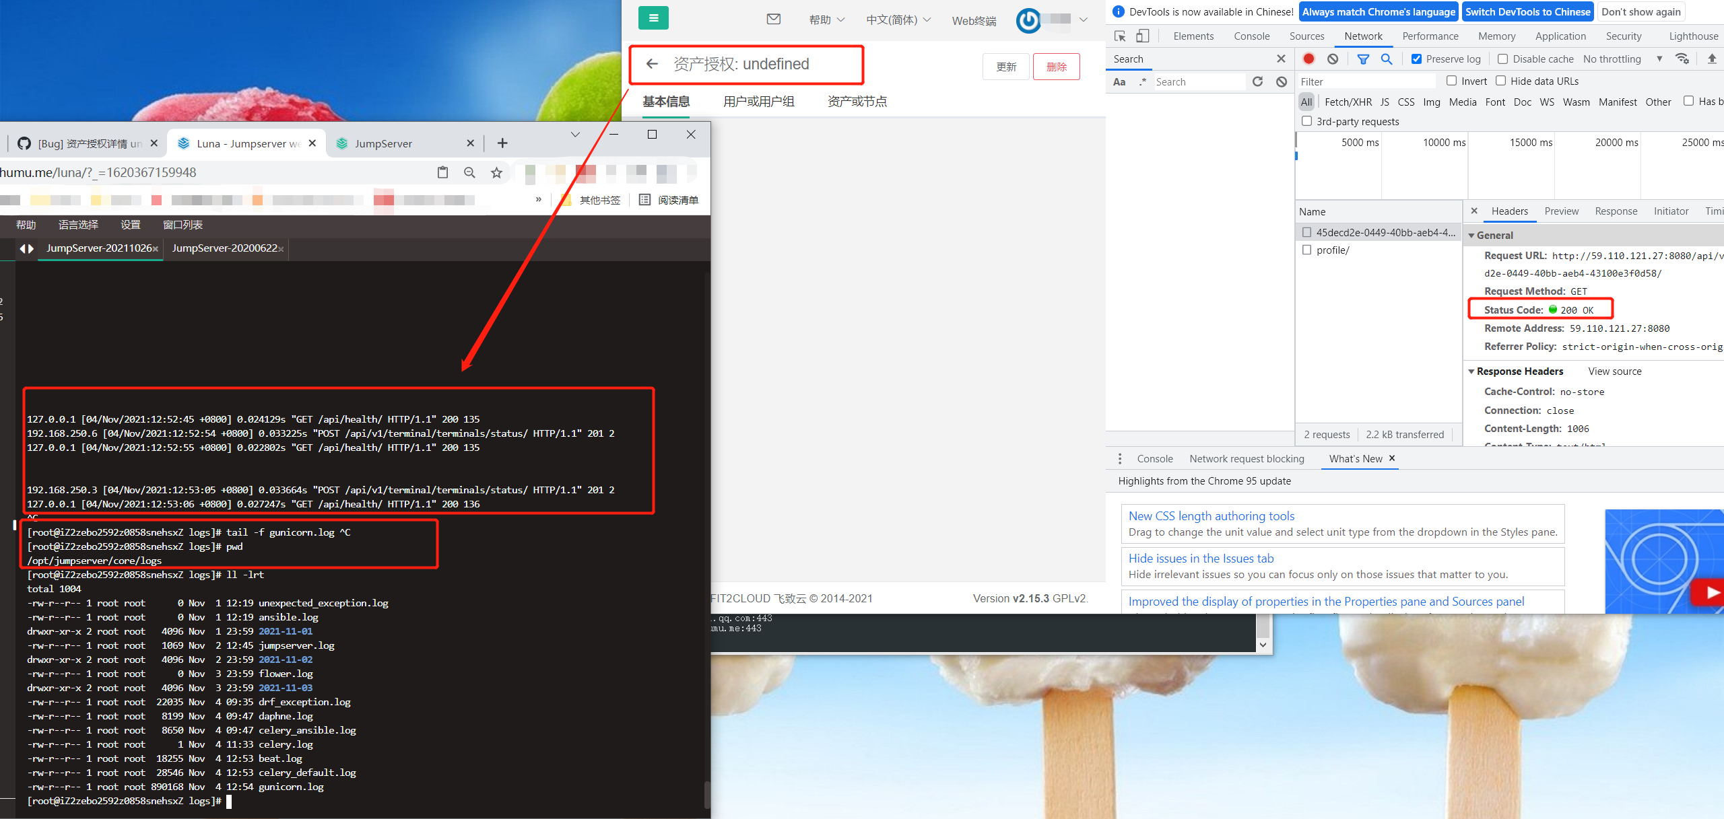This screenshot has width=1724, height=819.
Task: Open the green hamburger menu in JumpServer
Action: coord(653,17)
